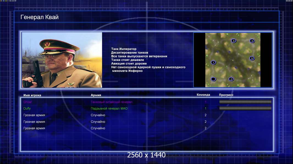
Task: Click the "Генерал Квай" title
Action: [39, 17]
